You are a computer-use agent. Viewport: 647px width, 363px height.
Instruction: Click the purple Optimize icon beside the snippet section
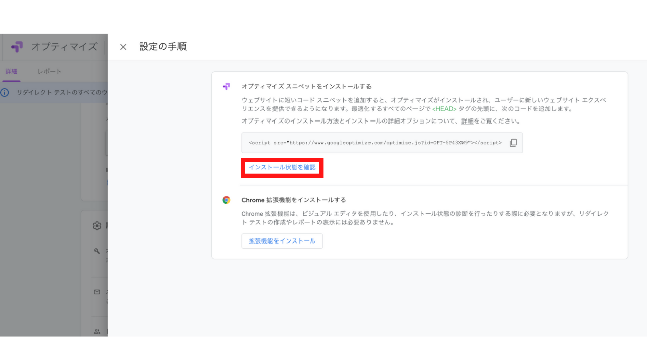pyautogui.click(x=226, y=86)
